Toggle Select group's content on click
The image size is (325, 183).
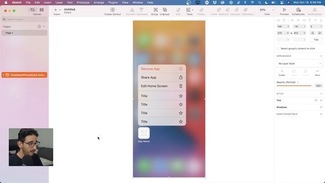278,49
